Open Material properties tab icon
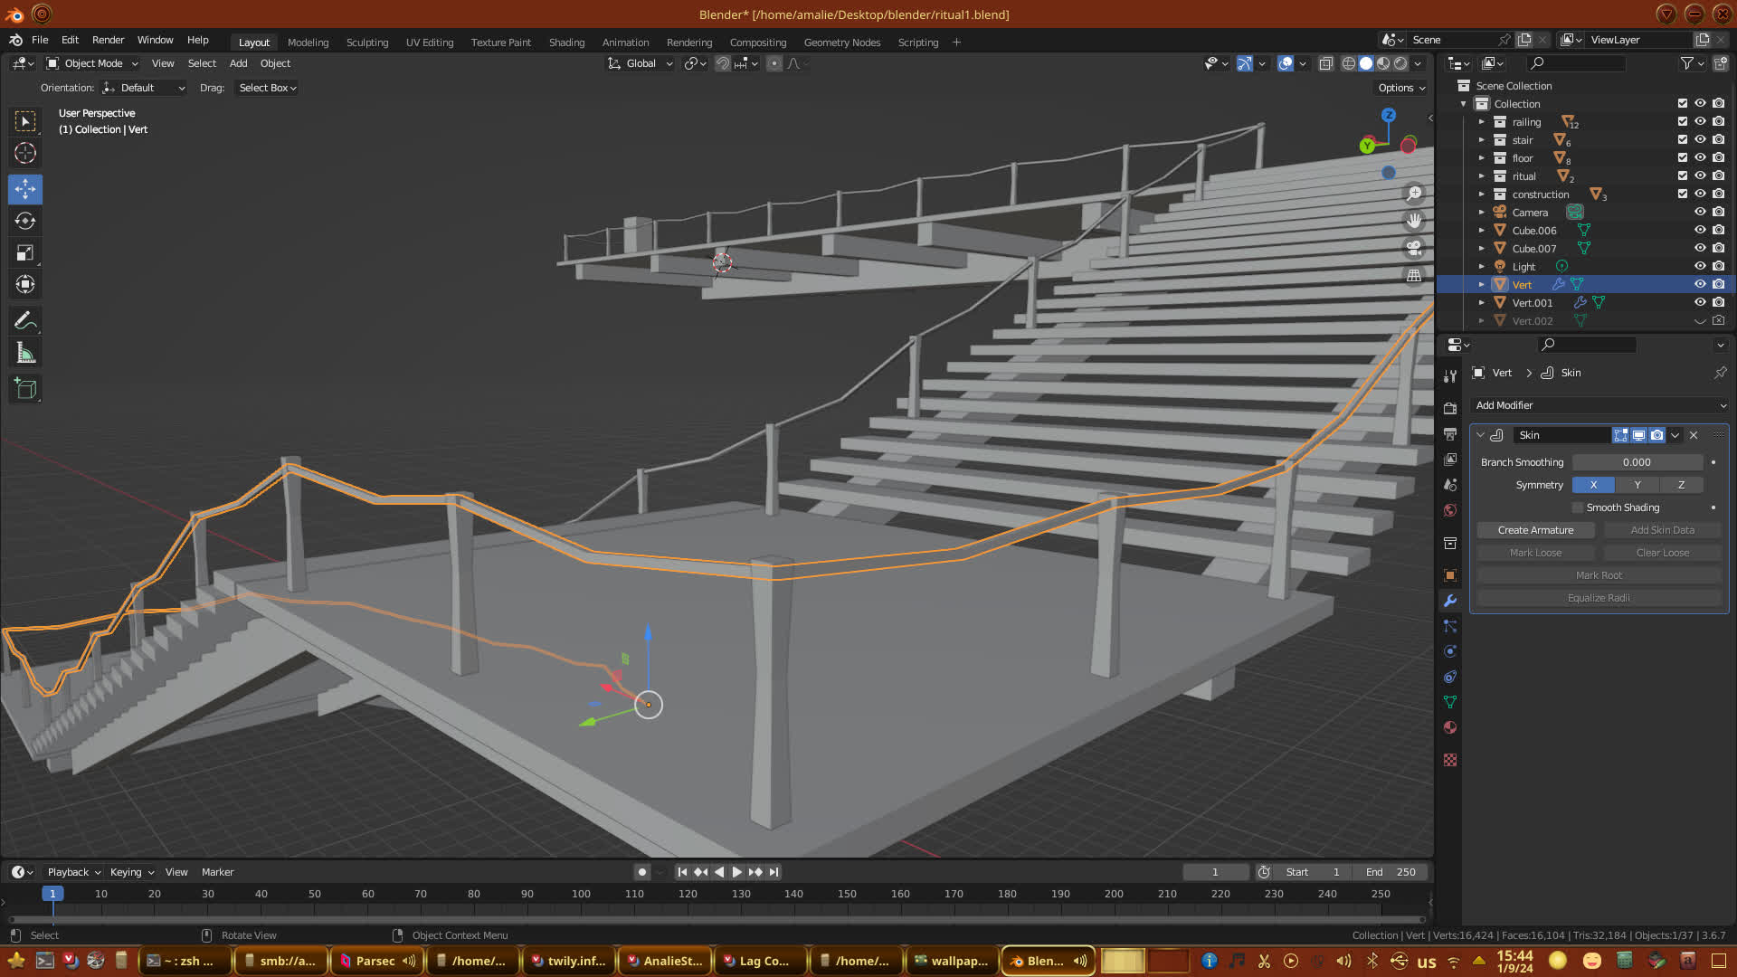The width and height of the screenshot is (1737, 977). point(1450,728)
